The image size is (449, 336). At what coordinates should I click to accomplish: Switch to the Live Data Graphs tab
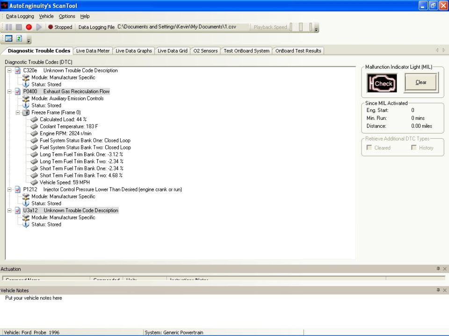point(134,51)
